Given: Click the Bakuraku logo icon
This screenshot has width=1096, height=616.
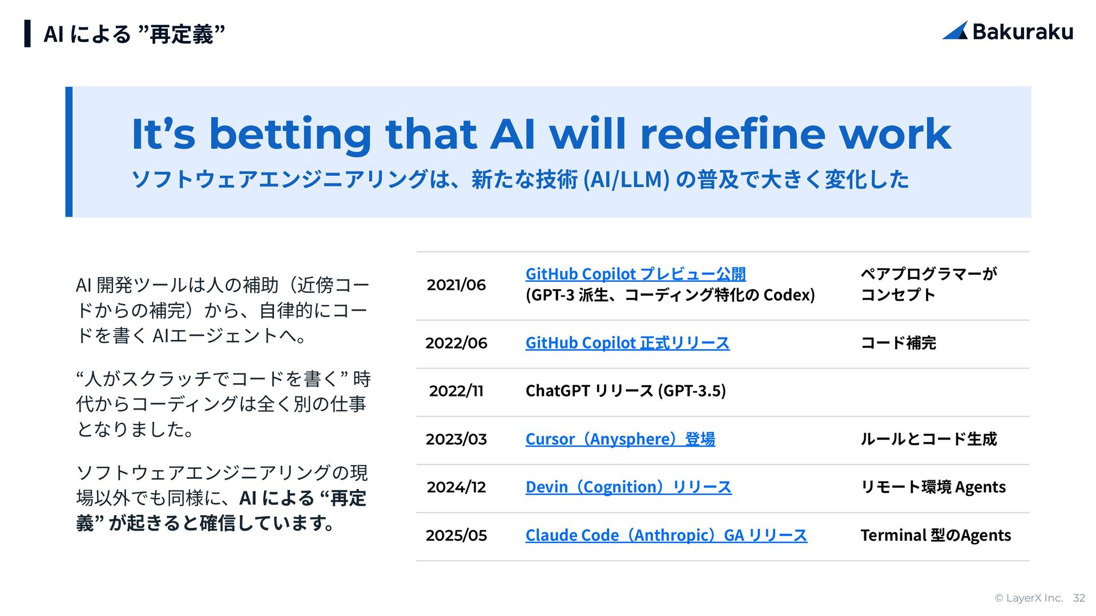Looking at the screenshot, I should coord(956,31).
